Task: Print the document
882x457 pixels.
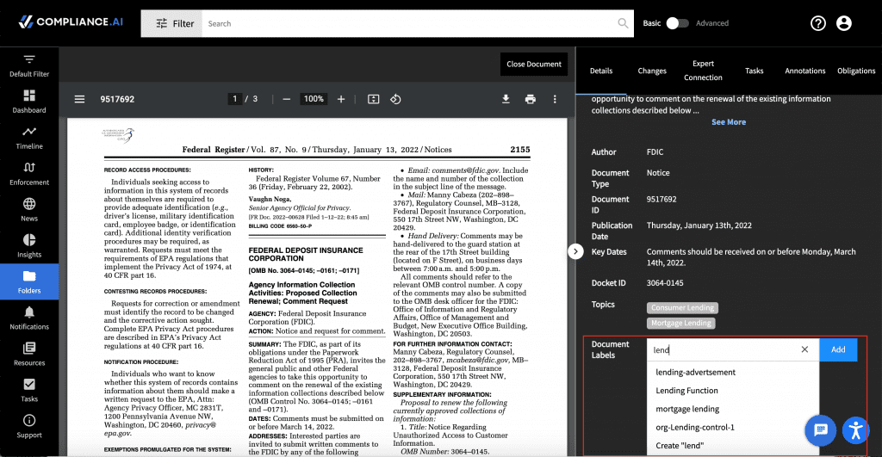Action: [x=531, y=99]
